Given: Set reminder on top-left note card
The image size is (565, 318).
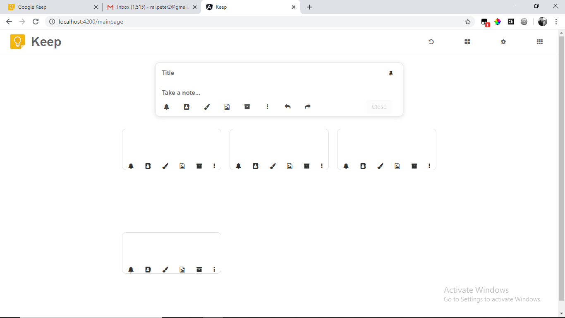Looking at the screenshot, I should coord(131,166).
